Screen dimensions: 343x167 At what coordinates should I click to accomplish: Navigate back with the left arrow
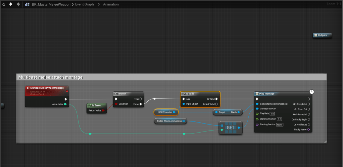11,4
